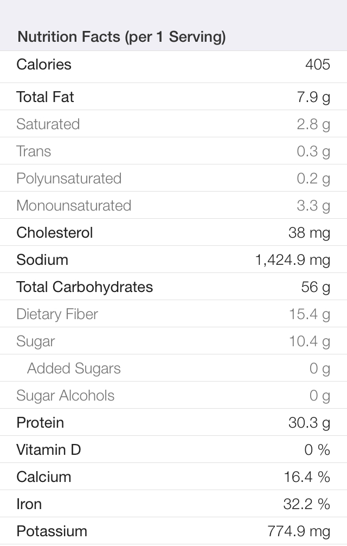Viewport: 347px width, 546px height.
Task: Tap the Potassium row
Action: coord(173,531)
